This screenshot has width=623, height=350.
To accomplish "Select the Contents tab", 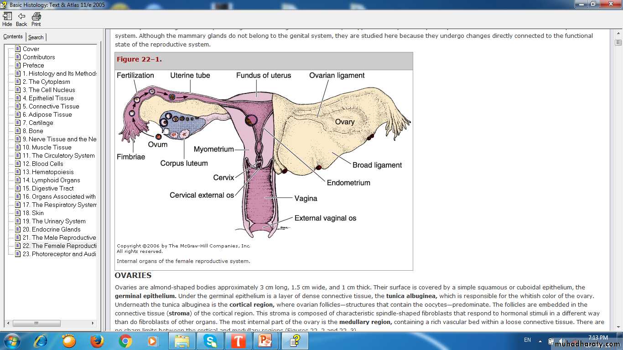I will point(13,37).
